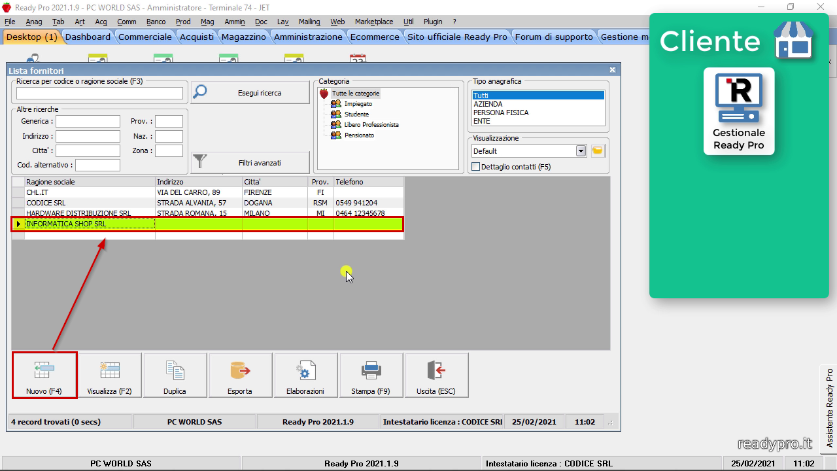The image size is (837, 471).
Task: Open Forum di supporto tab
Action: [x=554, y=37]
